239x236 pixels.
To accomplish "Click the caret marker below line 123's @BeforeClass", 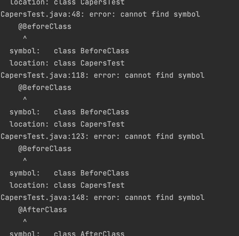I will pos(25,160).
